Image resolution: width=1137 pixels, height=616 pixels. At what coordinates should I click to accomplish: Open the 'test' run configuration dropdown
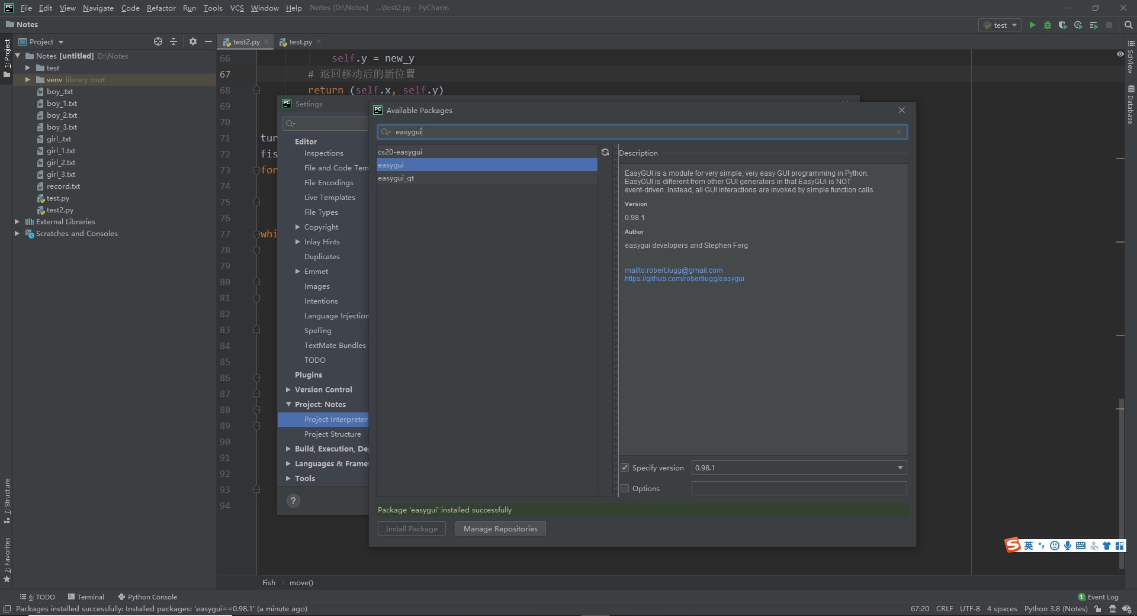[1001, 25]
